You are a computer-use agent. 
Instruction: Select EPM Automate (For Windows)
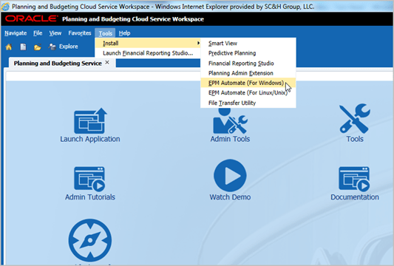[248, 83]
